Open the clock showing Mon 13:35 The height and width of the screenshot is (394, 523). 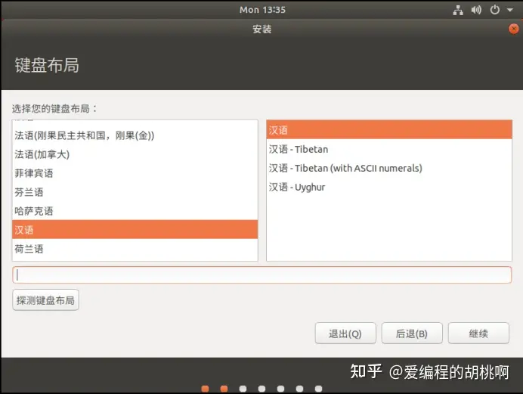262,10
